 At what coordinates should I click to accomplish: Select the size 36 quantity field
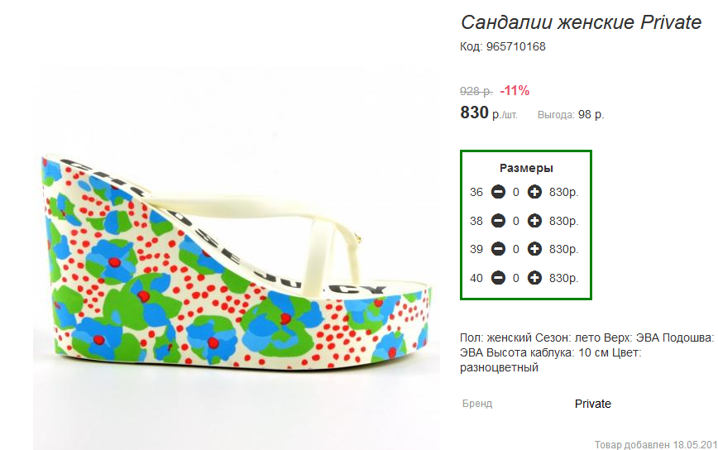coord(516,192)
